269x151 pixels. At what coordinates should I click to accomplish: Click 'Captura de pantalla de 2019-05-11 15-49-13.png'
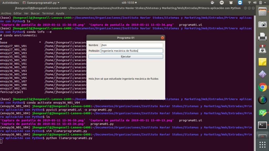pos(131,120)
